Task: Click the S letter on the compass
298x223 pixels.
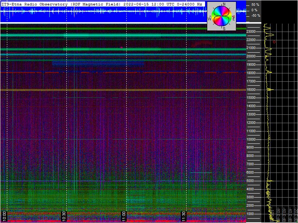Action: (224, 28)
